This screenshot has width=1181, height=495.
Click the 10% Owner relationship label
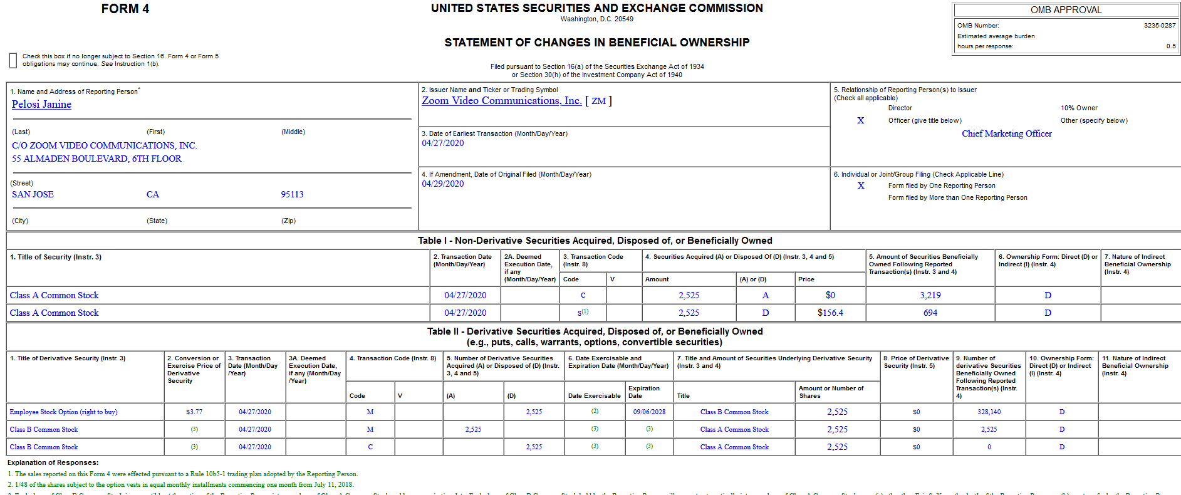coord(1079,108)
